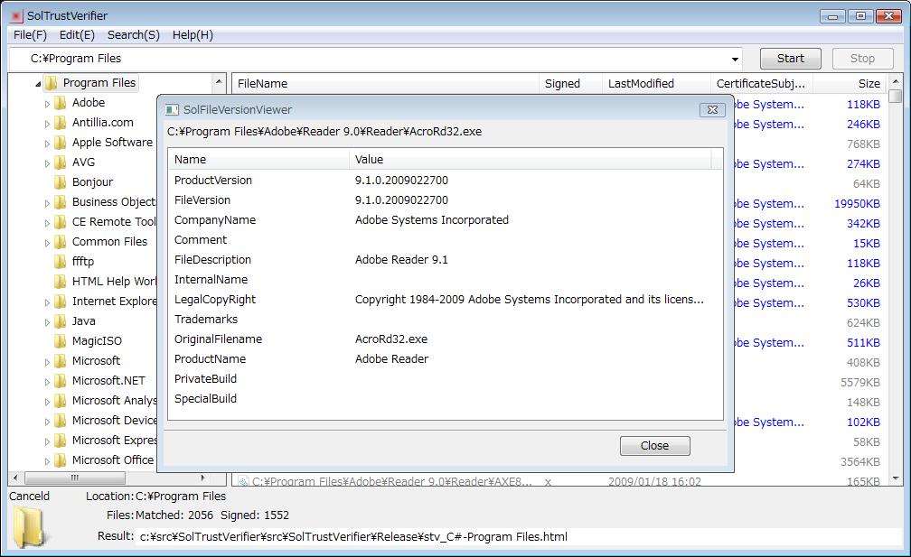This screenshot has height=557, width=911.
Task: Click the SolFileVersionViewer dialog title icon
Action: tap(172, 109)
